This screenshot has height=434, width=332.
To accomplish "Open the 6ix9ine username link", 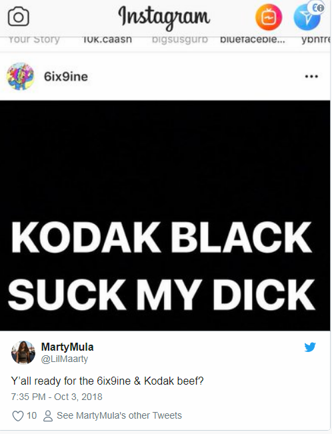I will coord(66,77).
